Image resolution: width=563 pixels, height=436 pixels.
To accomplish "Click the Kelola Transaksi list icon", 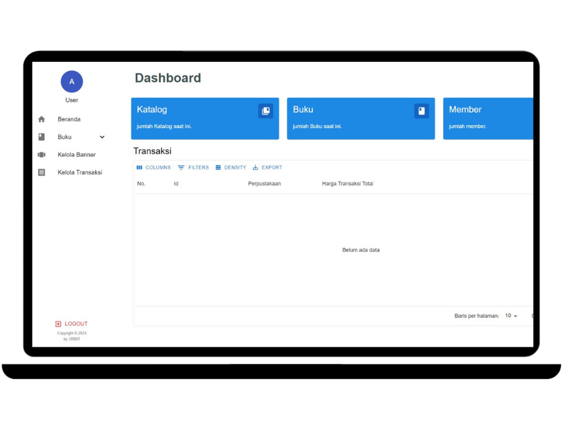I will [x=42, y=172].
